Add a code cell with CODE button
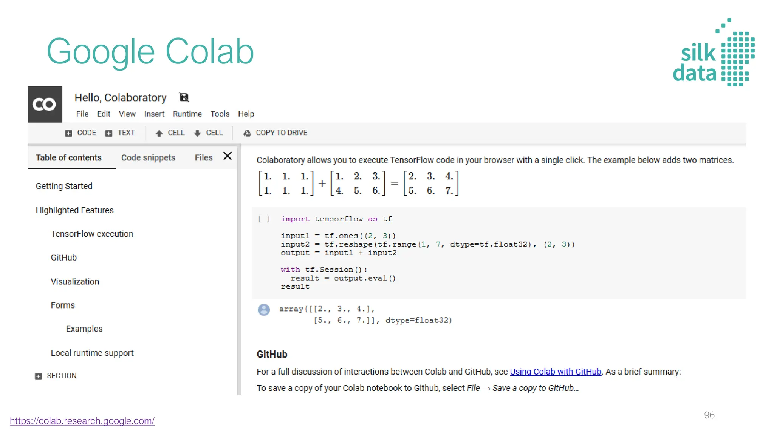Viewport: 774px width, 435px height. [80, 133]
